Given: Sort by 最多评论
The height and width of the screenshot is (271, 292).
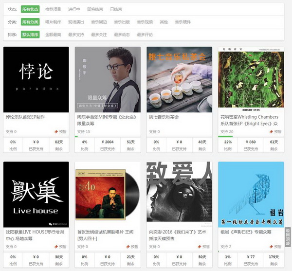Looking at the screenshot, I should 145,35.
